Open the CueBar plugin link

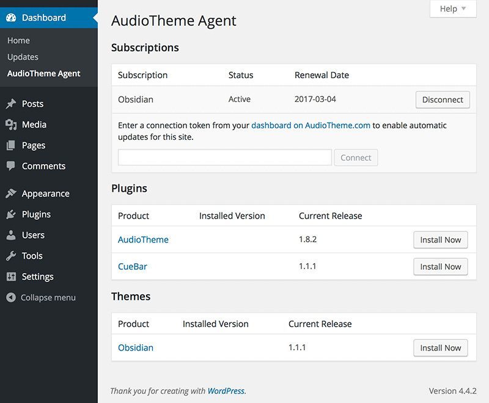(x=133, y=267)
